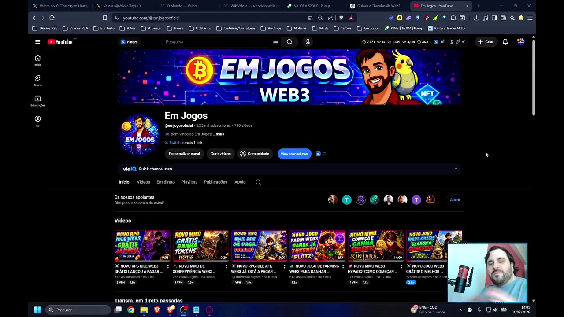Open the PLOTZ farming game thumbnail
The image size is (564, 317).
coord(317,246)
